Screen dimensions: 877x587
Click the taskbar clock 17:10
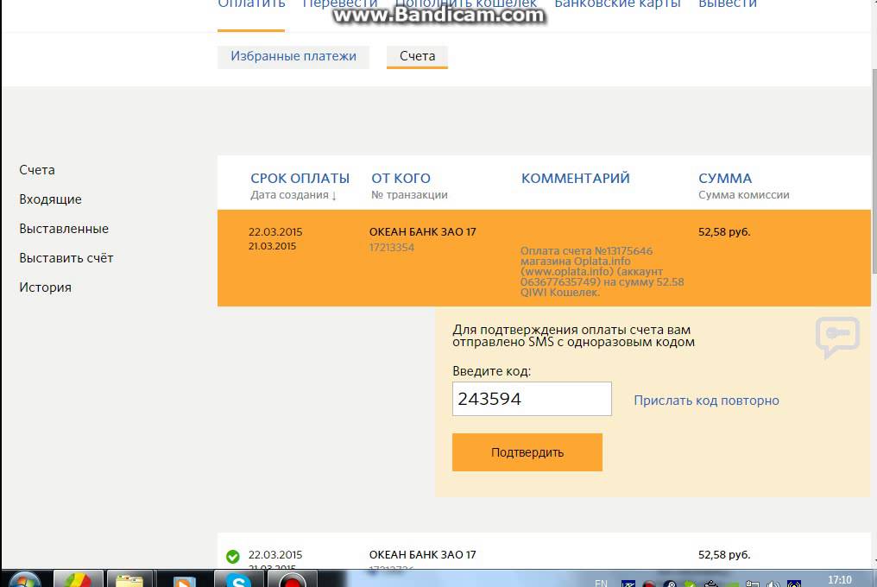[840, 580]
